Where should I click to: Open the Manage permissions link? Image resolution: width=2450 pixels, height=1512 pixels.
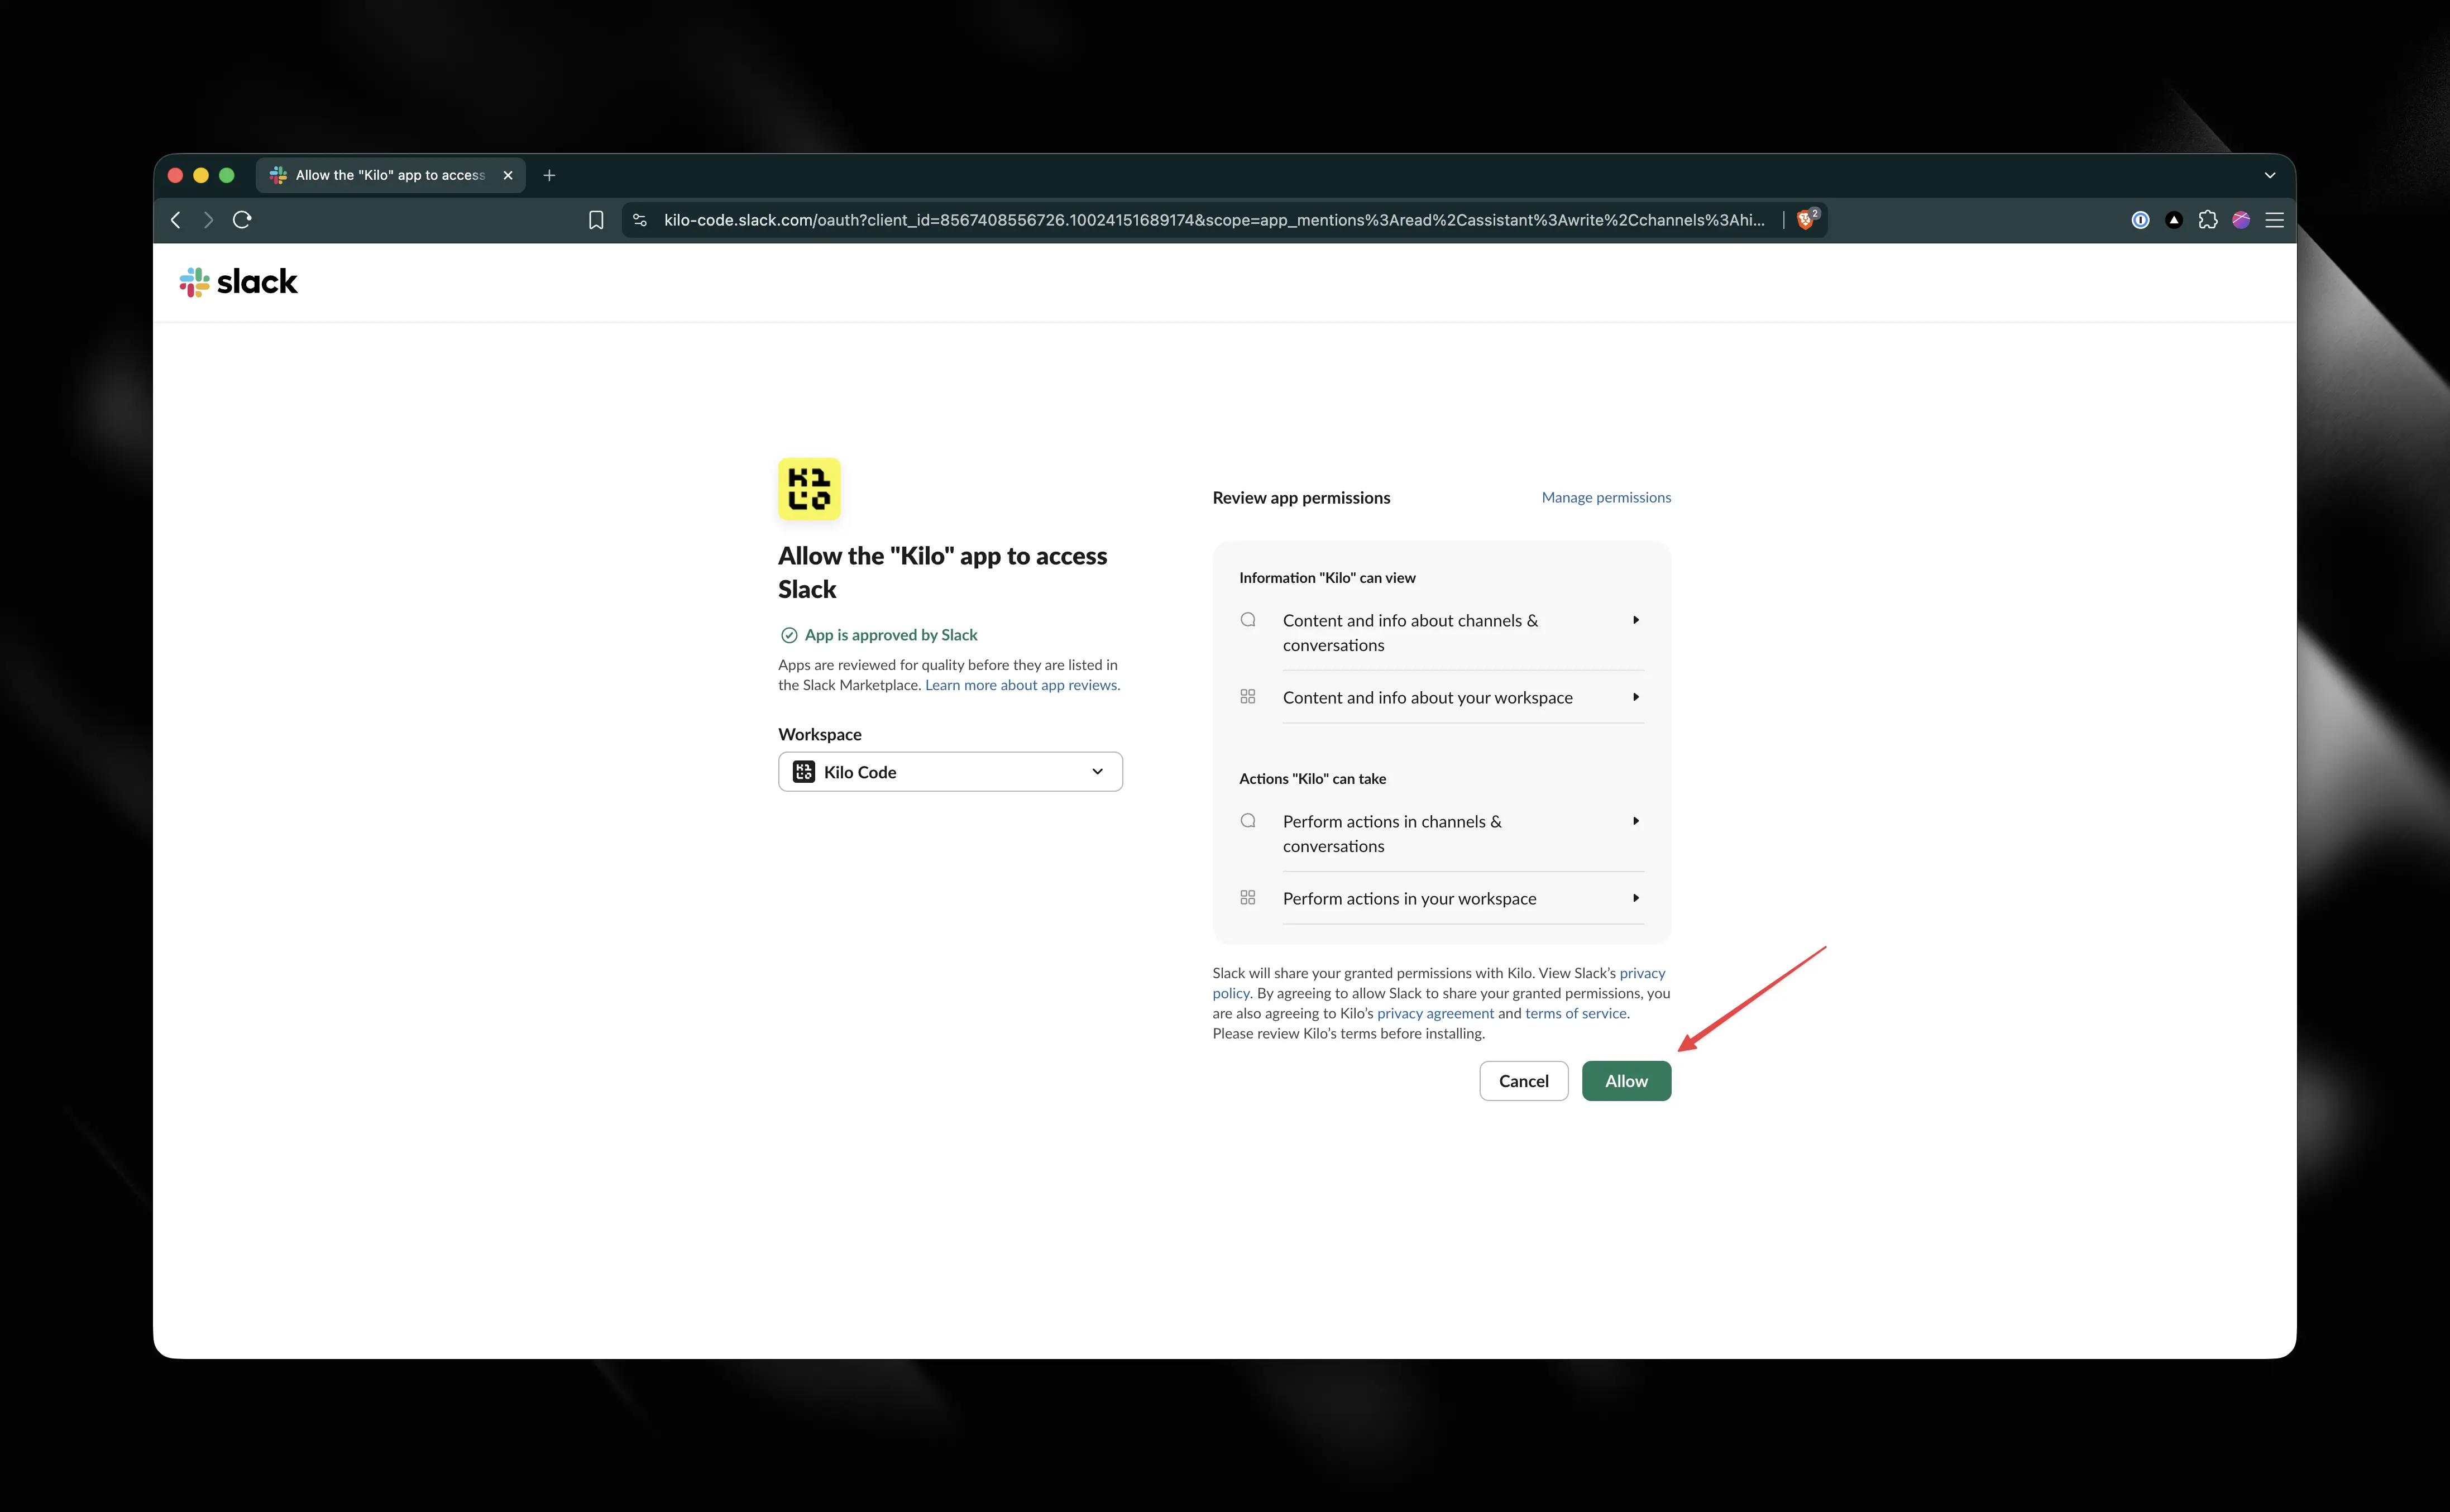1606,497
